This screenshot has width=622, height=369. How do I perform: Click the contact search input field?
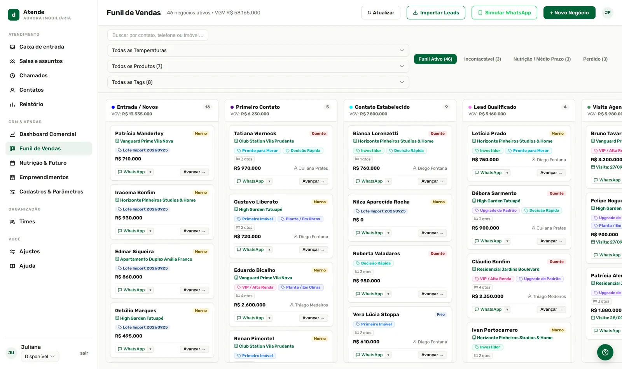tap(158, 35)
